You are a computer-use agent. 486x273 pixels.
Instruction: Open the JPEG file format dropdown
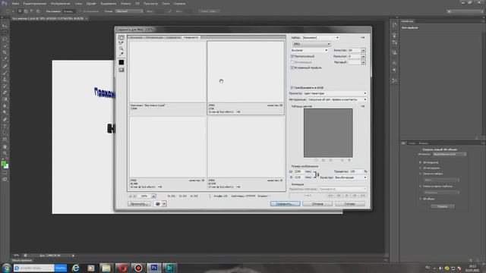(311, 44)
